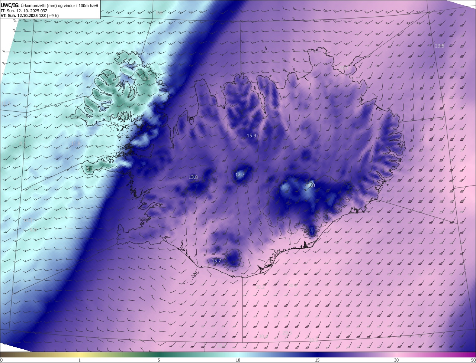Click the 11.8 value label over the sea

pyautogui.click(x=75, y=144)
